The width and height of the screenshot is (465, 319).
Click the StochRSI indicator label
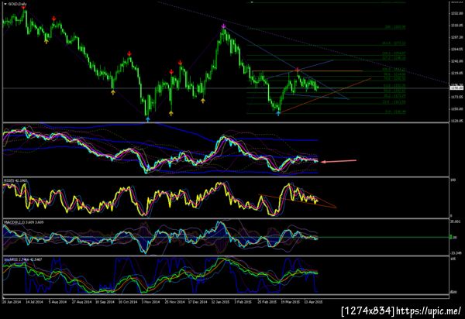[22, 259]
